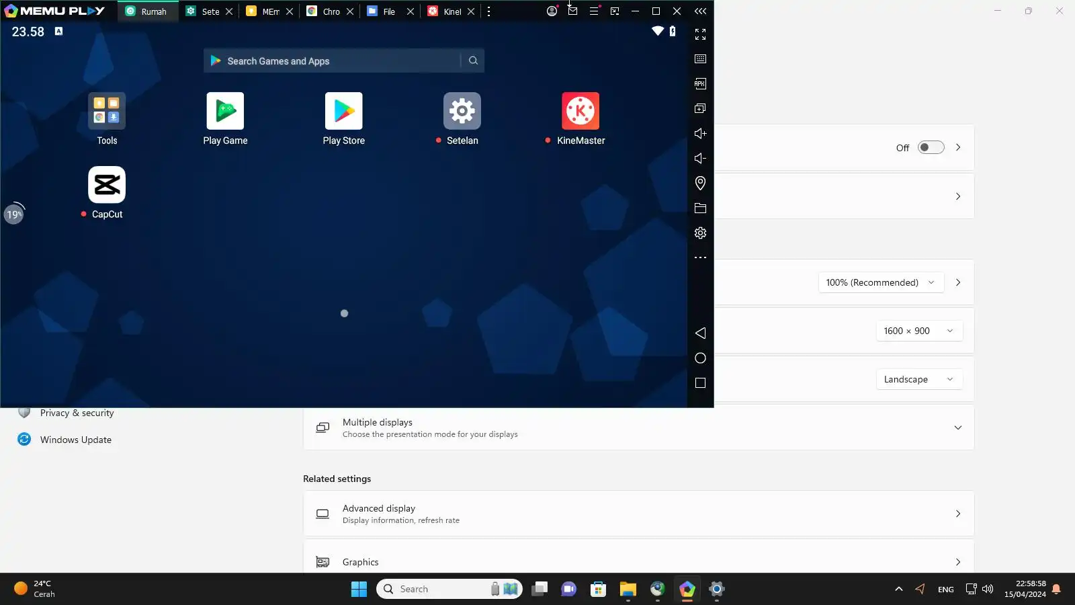
Task: Open the notification bell in taskbar
Action: click(x=1056, y=590)
